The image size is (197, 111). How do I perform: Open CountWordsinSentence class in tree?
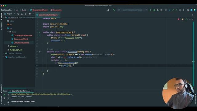[23, 35]
